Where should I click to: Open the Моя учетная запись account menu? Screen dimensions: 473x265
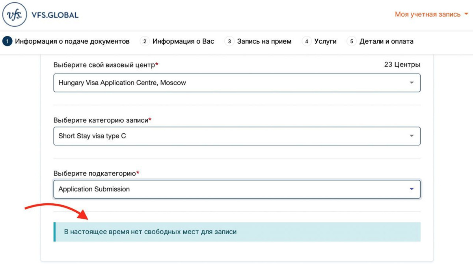coord(432,15)
